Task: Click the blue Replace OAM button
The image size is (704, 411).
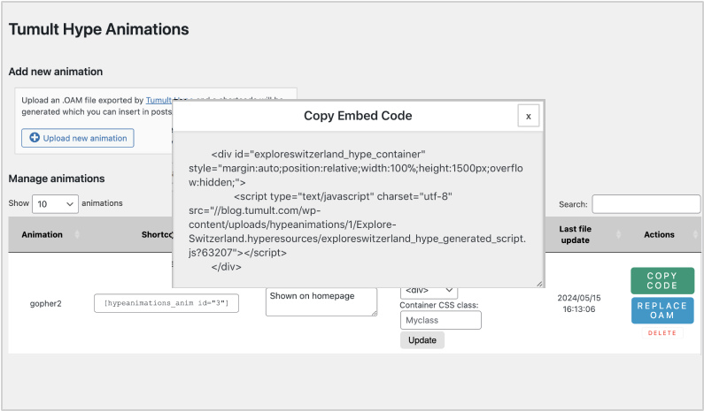Action: point(661,310)
